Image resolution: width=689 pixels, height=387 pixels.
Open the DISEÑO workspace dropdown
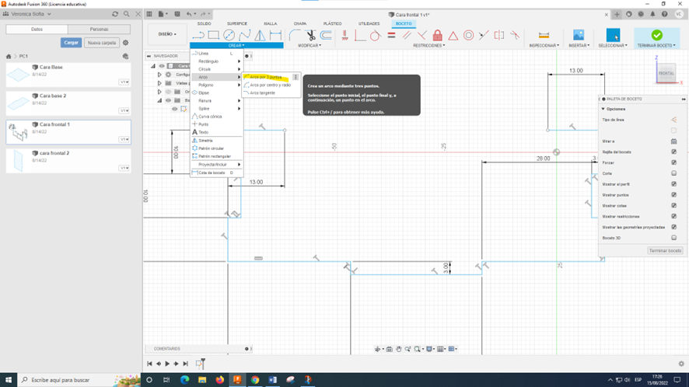pos(167,34)
